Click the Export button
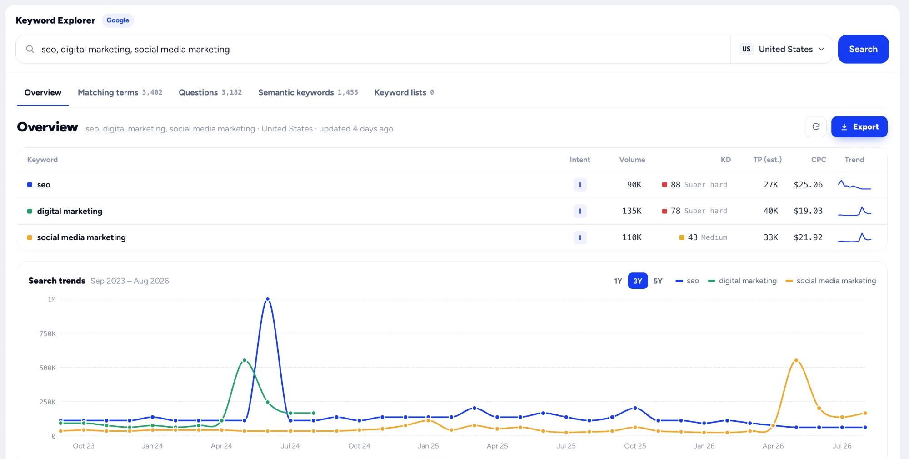Screen dimensions: 909x459 859,127
